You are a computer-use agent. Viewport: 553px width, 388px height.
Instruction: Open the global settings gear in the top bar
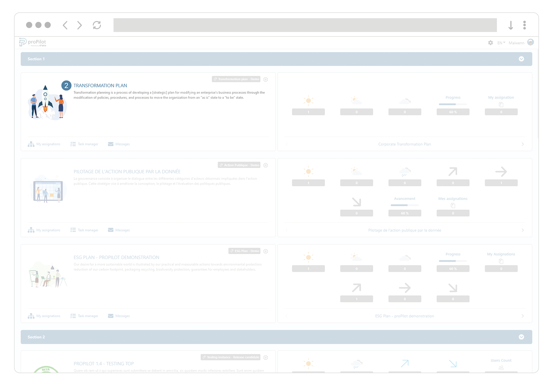click(x=490, y=43)
